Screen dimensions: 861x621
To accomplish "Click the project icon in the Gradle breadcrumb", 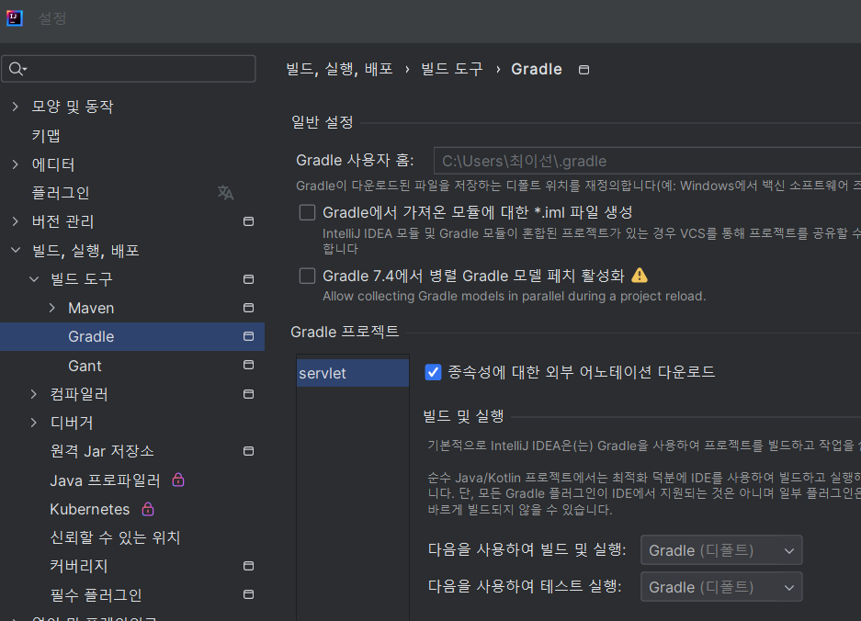I will pos(583,70).
